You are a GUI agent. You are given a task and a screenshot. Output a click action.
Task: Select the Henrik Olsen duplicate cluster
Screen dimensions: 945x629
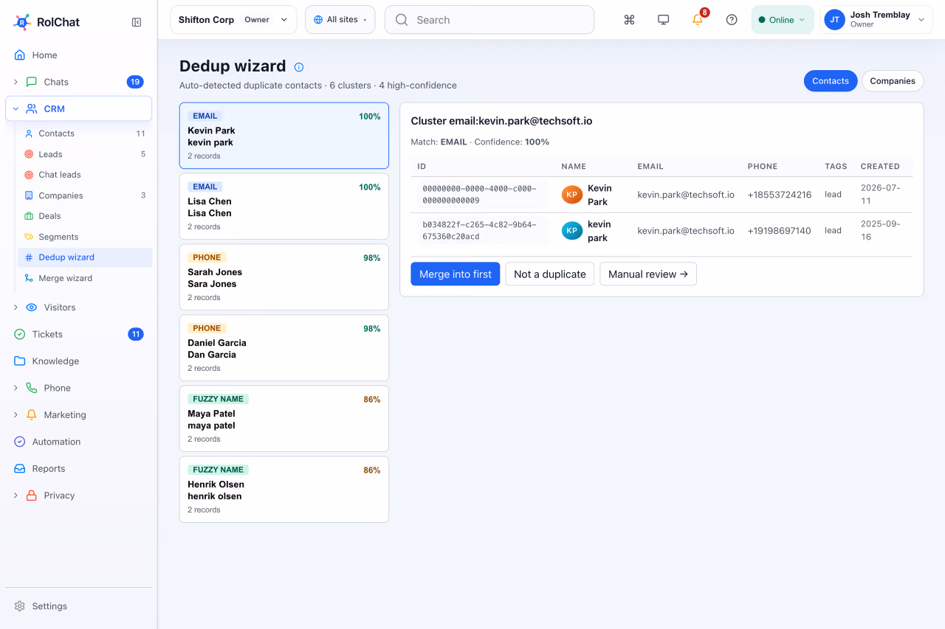284,490
